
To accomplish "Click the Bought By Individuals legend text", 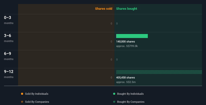I will pyautogui.click(x=130, y=94).
